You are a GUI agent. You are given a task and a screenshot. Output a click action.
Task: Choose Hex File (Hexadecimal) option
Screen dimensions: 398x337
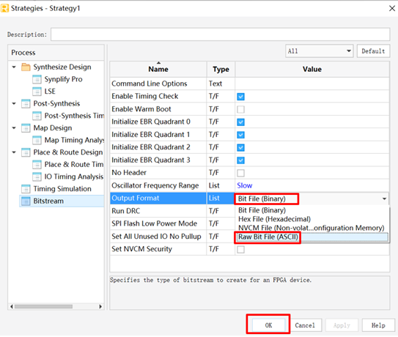coord(274,219)
